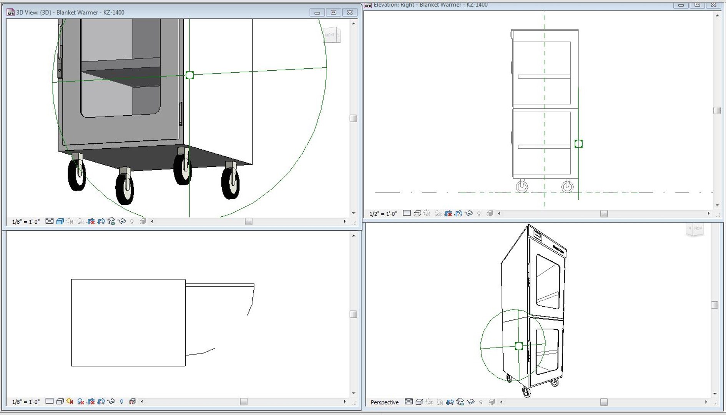Screen dimensions: 726x415
Task: Open Visual Style in Elevation Right window
Action: 417,213
